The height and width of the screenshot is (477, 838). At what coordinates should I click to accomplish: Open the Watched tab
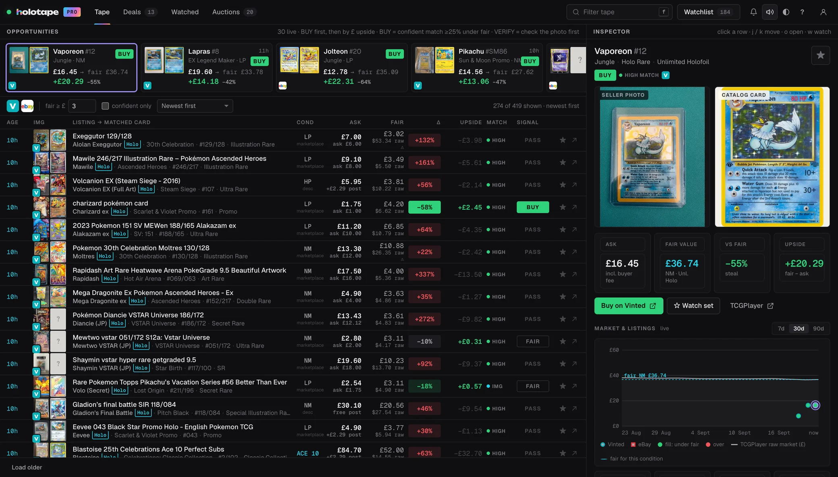point(185,12)
